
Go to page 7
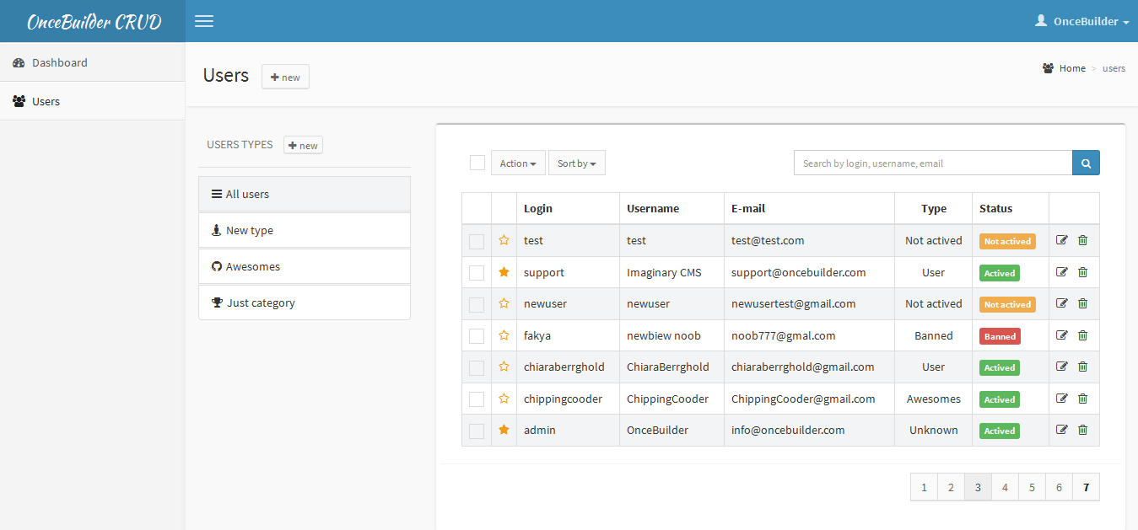(1086, 487)
